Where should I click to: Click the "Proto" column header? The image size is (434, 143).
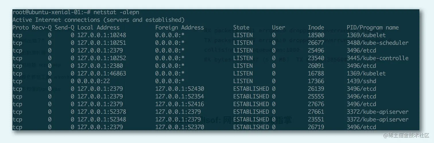(x=21, y=28)
